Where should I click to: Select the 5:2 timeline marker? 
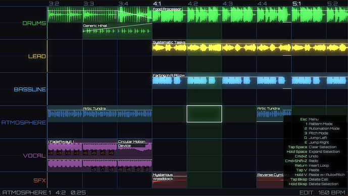[332, 4]
